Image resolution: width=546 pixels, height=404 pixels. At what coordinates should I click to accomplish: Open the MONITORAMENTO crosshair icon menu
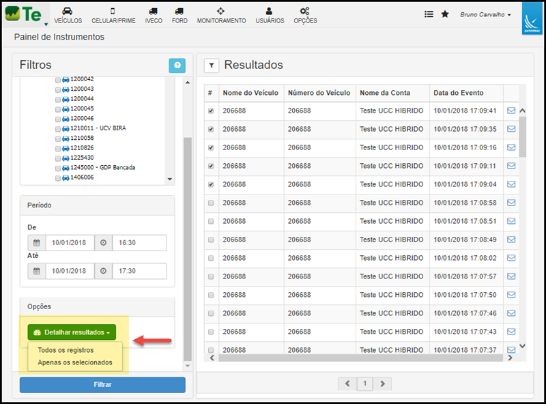pos(221,15)
